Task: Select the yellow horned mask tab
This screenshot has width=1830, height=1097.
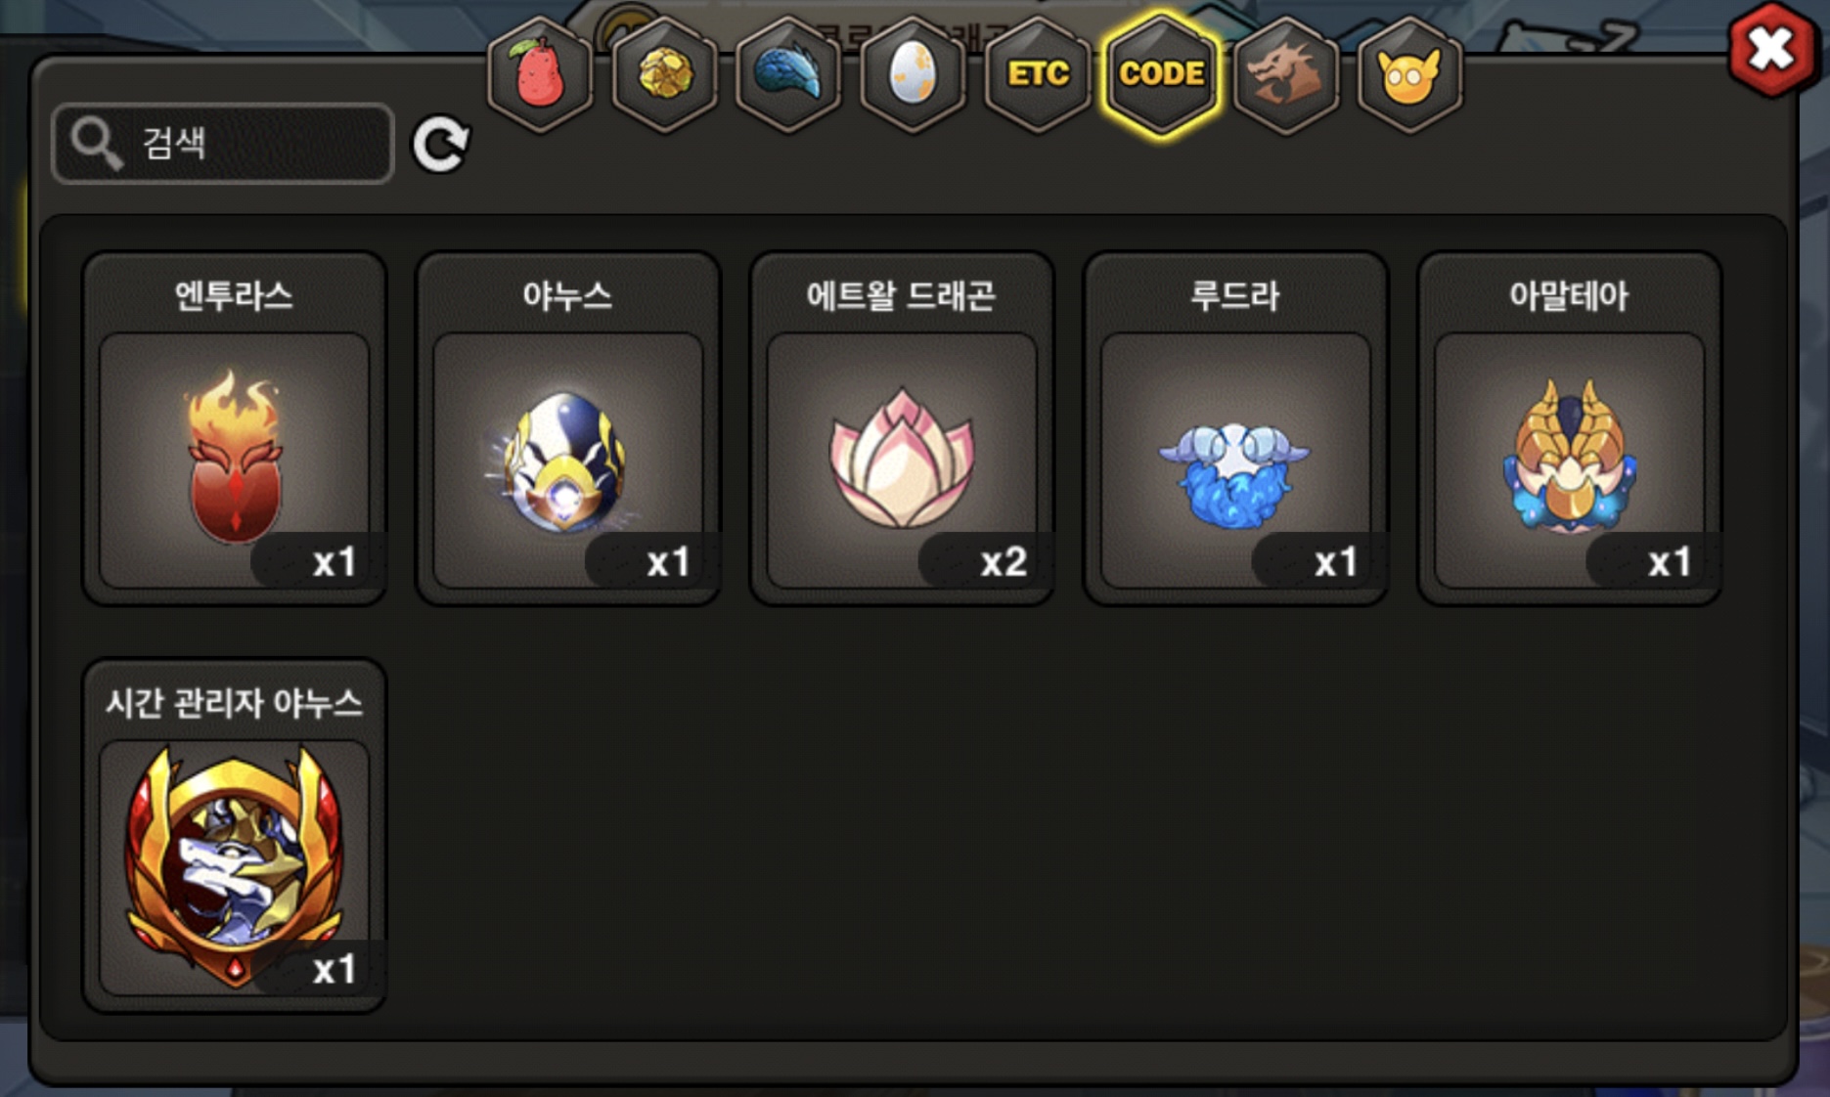Action: point(1409,74)
